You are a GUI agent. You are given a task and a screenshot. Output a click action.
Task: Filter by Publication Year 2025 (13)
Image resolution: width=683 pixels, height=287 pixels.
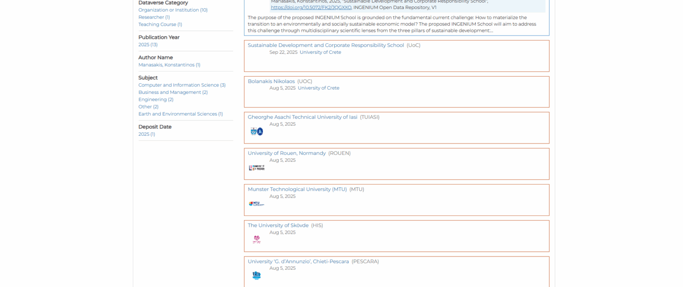[148, 45]
